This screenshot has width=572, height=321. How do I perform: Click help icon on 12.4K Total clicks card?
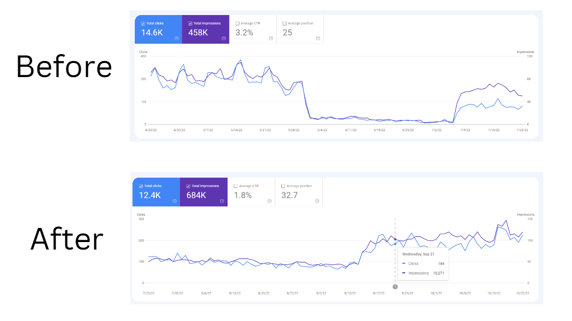coord(175,201)
